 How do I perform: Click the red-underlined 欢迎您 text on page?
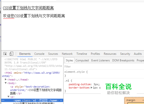pos(9,16)
